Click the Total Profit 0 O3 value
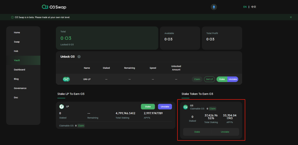 (210, 39)
